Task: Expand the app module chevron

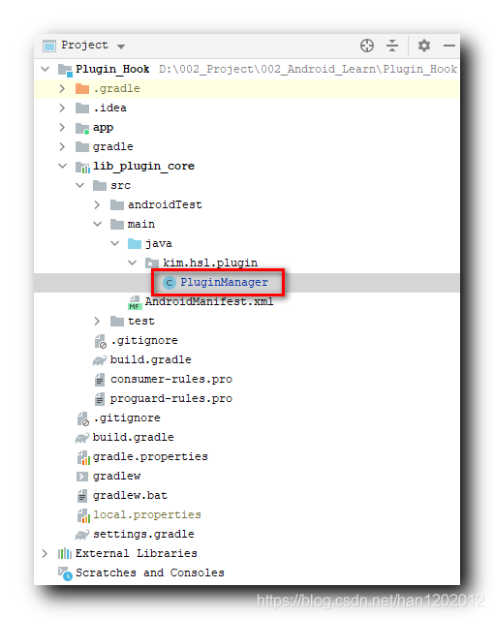Action: (x=62, y=127)
